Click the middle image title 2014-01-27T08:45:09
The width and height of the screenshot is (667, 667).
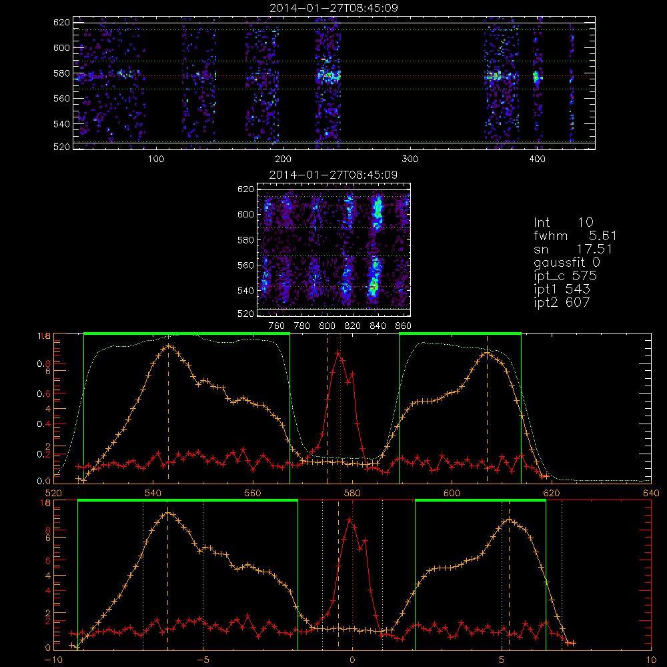[333, 175]
